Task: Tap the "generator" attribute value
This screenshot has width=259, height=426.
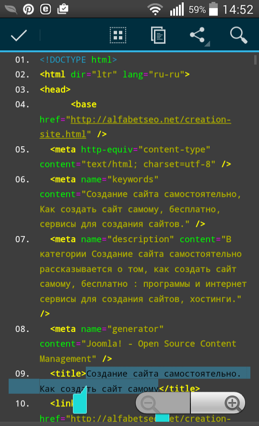Action: [x=135, y=329]
